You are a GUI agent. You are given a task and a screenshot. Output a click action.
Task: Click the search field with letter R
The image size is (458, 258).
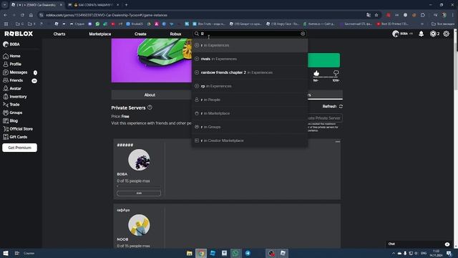(250, 34)
